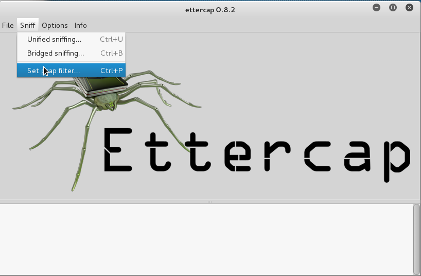
Task: Click inside the lower message log area
Action: [206, 239]
